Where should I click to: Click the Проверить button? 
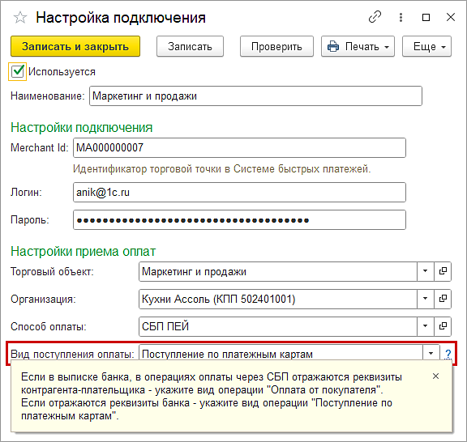tap(276, 46)
